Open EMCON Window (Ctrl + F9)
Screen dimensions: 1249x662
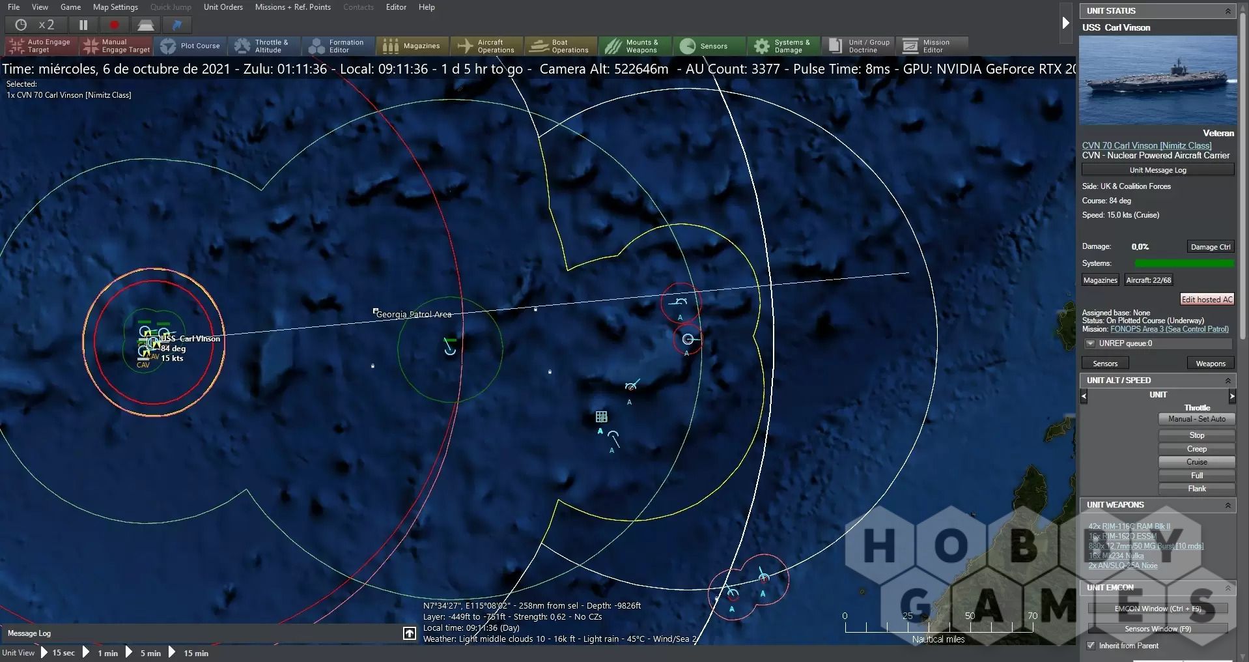click(1158, 609)
